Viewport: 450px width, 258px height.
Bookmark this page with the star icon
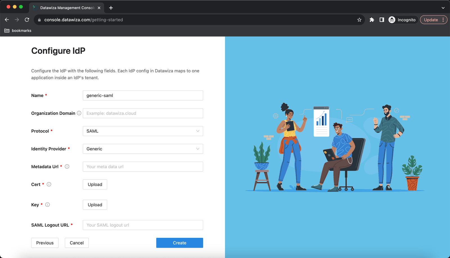click(359, 20)
